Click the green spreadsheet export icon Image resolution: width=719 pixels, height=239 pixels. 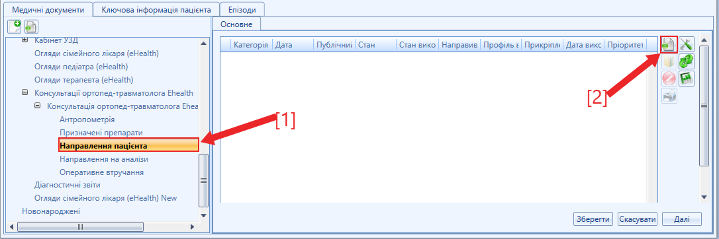coord(687,78)
